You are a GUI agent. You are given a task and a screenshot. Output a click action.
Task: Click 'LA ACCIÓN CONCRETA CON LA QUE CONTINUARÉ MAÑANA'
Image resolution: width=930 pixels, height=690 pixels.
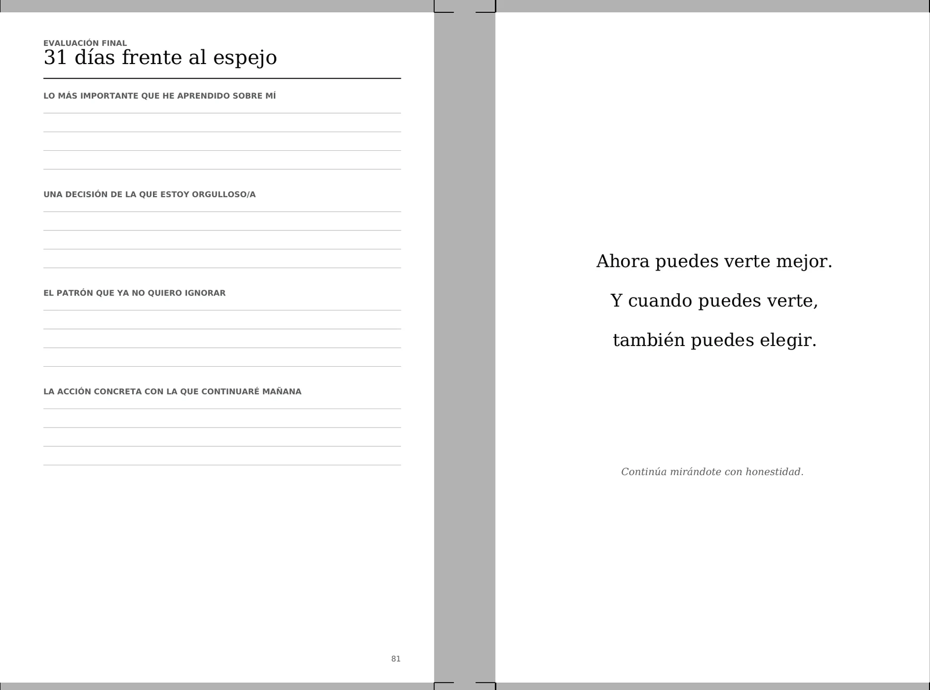172,391
